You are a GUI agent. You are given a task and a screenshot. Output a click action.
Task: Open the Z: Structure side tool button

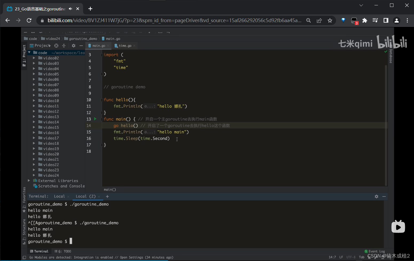(x=24, y=232)
